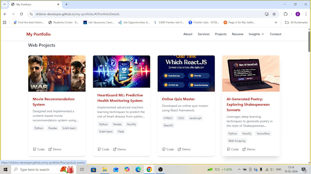The width and height of the screenshot is (311, 174).
Task: Open Demo for AI-Generated Poetry
Action: click(249, 149)
